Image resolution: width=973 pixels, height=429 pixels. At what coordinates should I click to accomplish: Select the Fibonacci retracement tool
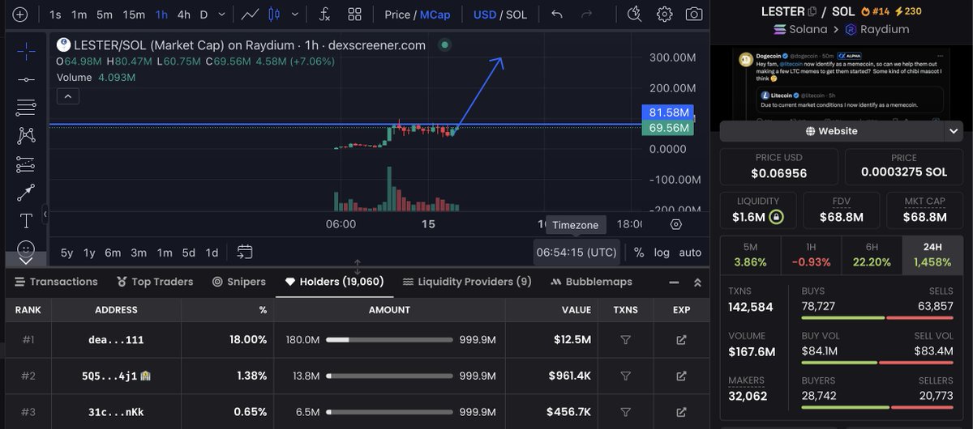tap(26, 107)
